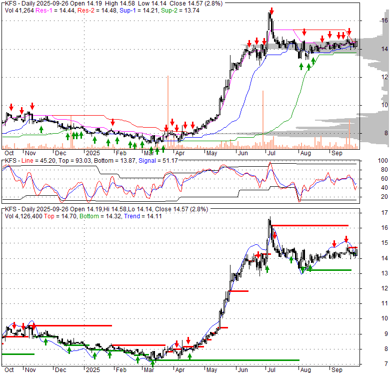Click the 13 price tick on lower chart axis
The image size is (390, 373).
pos(384,273)
